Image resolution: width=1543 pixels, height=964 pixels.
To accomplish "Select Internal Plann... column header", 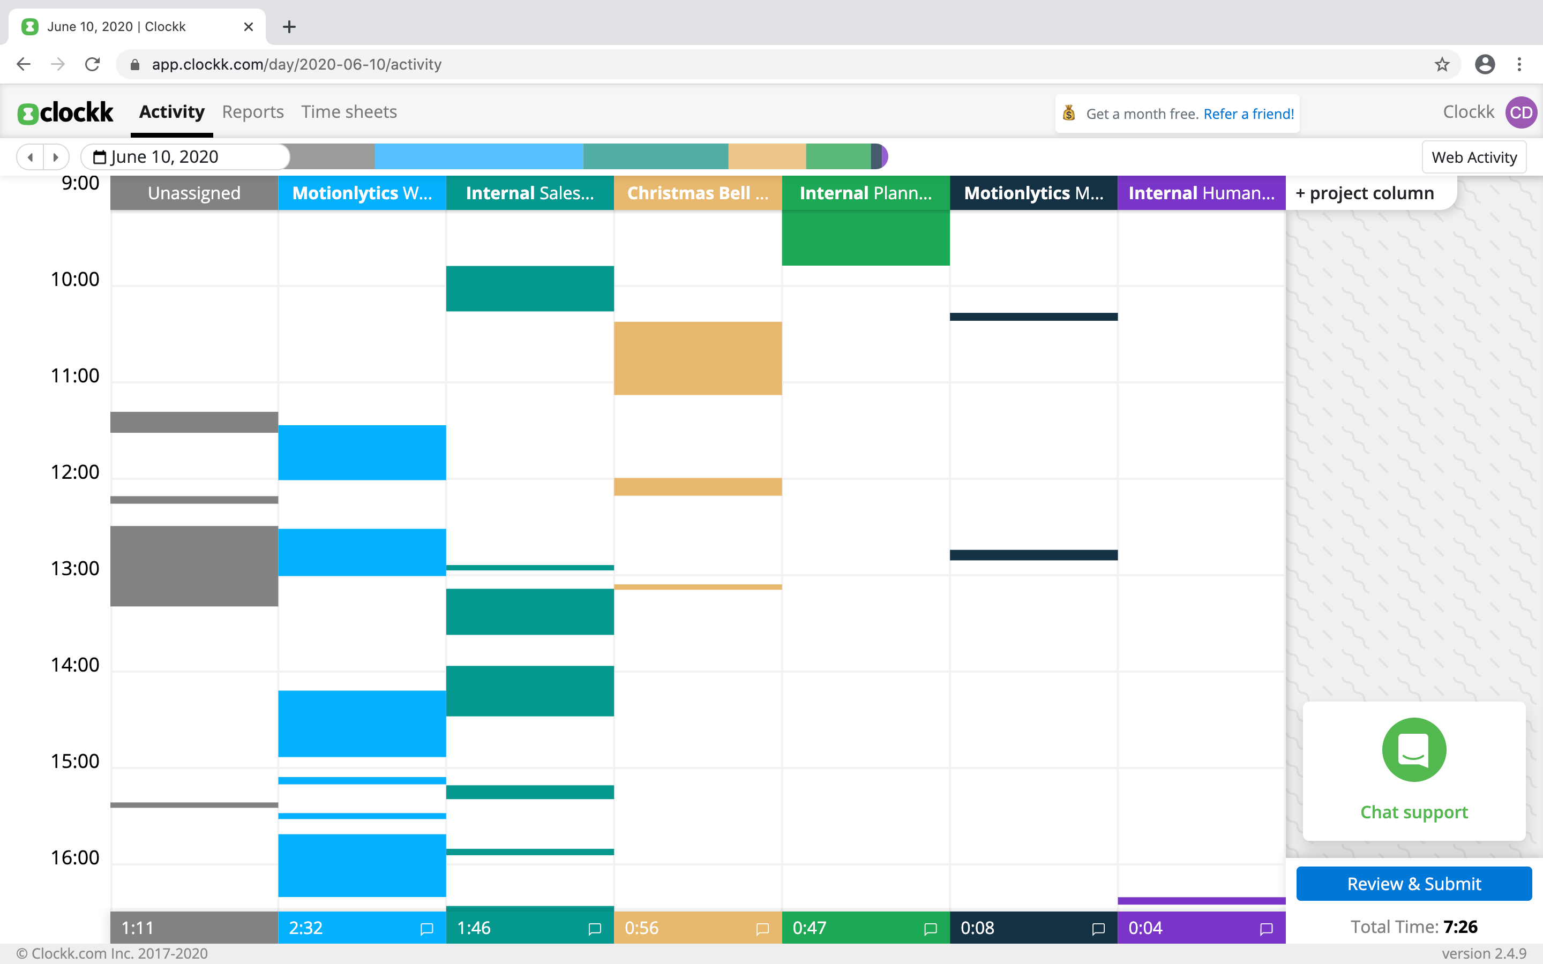I will 866,193.
